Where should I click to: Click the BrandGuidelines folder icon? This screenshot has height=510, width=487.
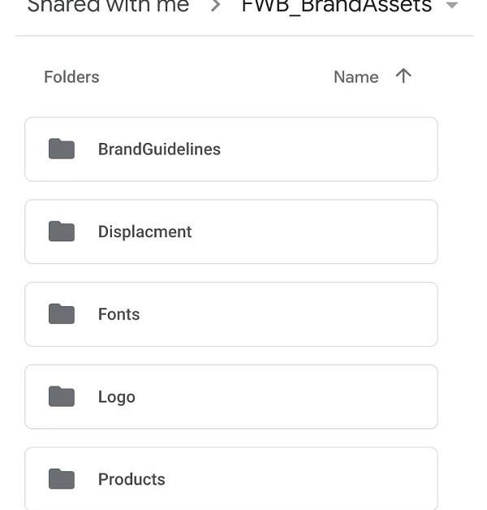[62, 149]
